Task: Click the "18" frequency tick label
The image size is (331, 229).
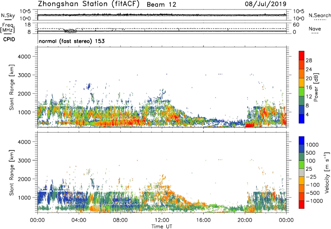Action: [x=28, y=25]
